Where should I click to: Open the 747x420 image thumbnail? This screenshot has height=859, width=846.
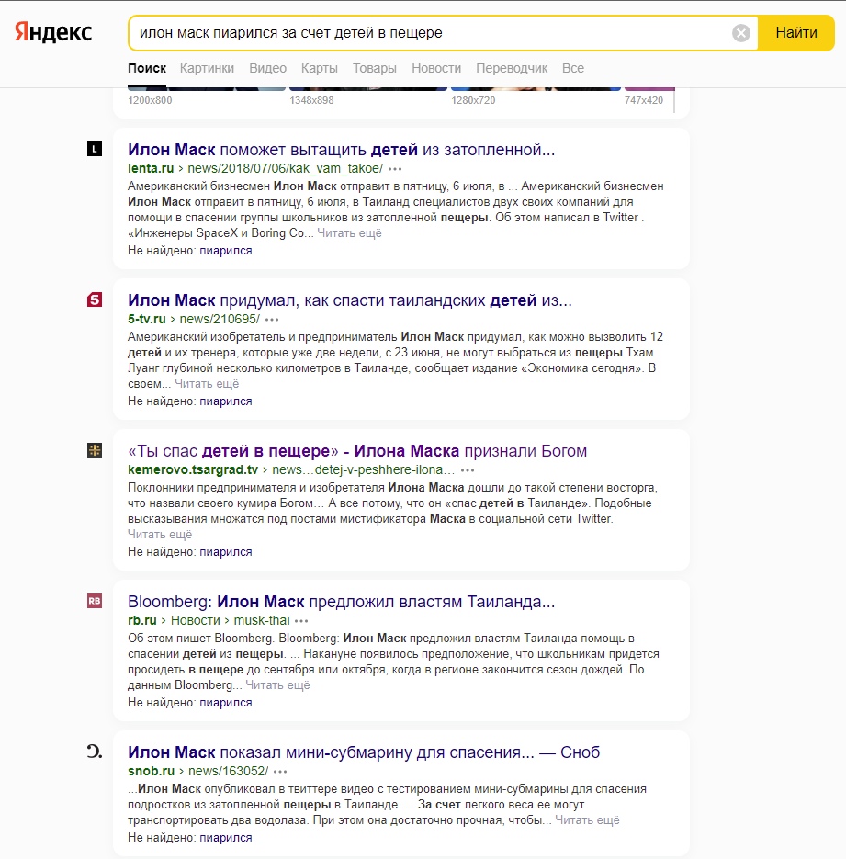649,89
